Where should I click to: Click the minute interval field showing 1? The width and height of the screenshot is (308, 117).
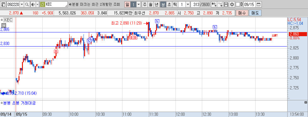[182, 4]
